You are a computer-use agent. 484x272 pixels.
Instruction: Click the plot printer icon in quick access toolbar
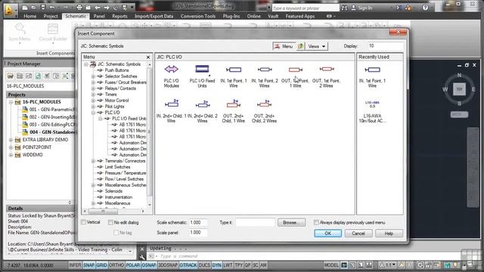pyautogui.click(x=79, y=8)
